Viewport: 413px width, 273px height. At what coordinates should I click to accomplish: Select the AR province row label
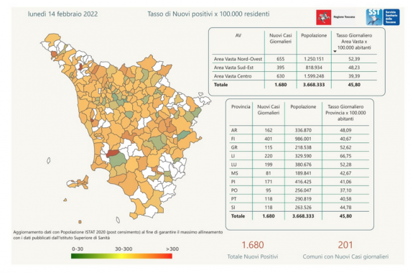click(234, 130)
